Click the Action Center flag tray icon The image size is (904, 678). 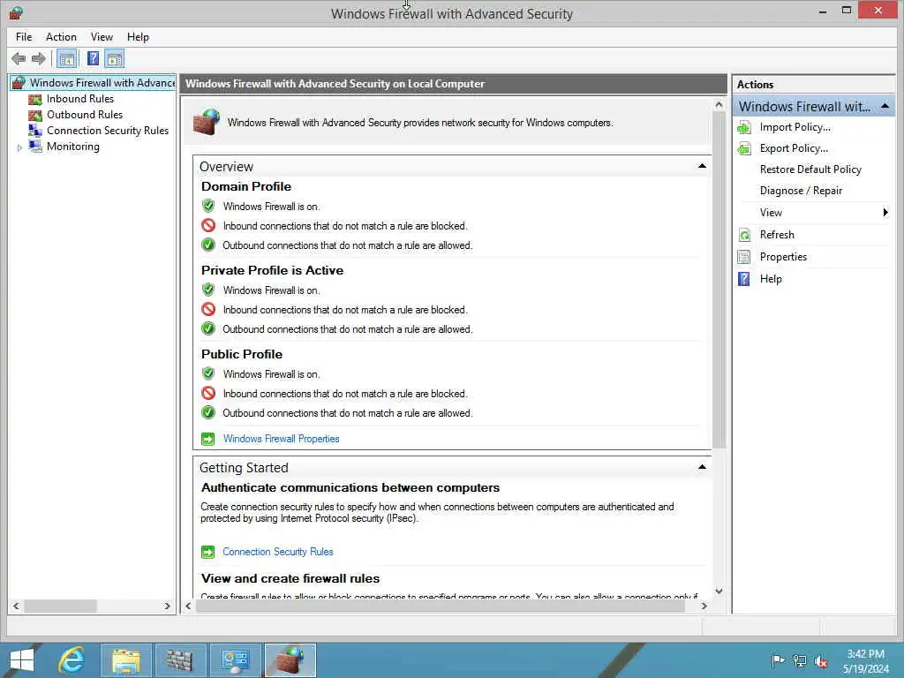pos(778,660)
